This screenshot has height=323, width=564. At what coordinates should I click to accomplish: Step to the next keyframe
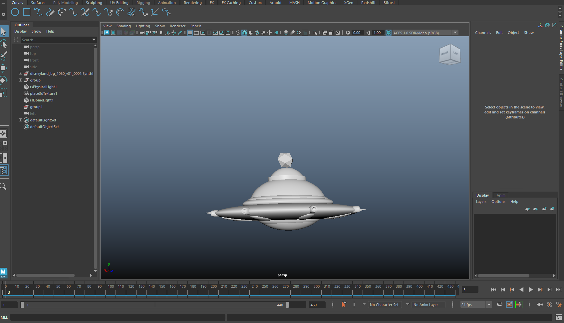(x=540, y=290)
